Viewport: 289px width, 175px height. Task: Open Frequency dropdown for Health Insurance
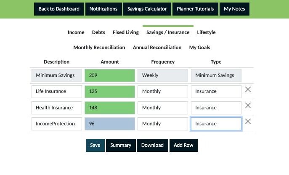click(x=163, y=108)
